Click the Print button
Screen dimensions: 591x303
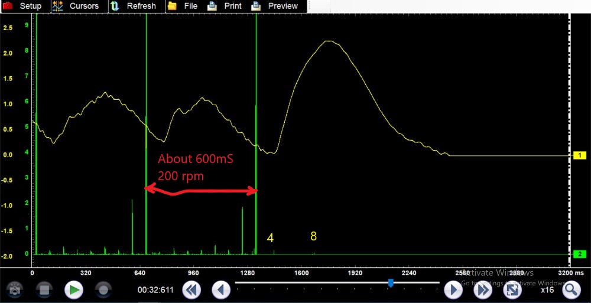tap(225, 6)
